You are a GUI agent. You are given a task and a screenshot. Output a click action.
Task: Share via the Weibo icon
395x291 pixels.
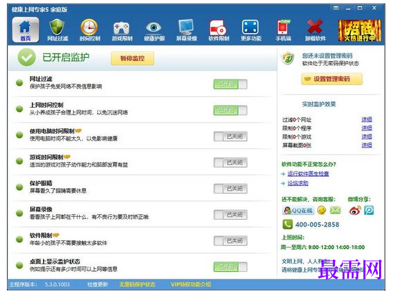point(355,210)
